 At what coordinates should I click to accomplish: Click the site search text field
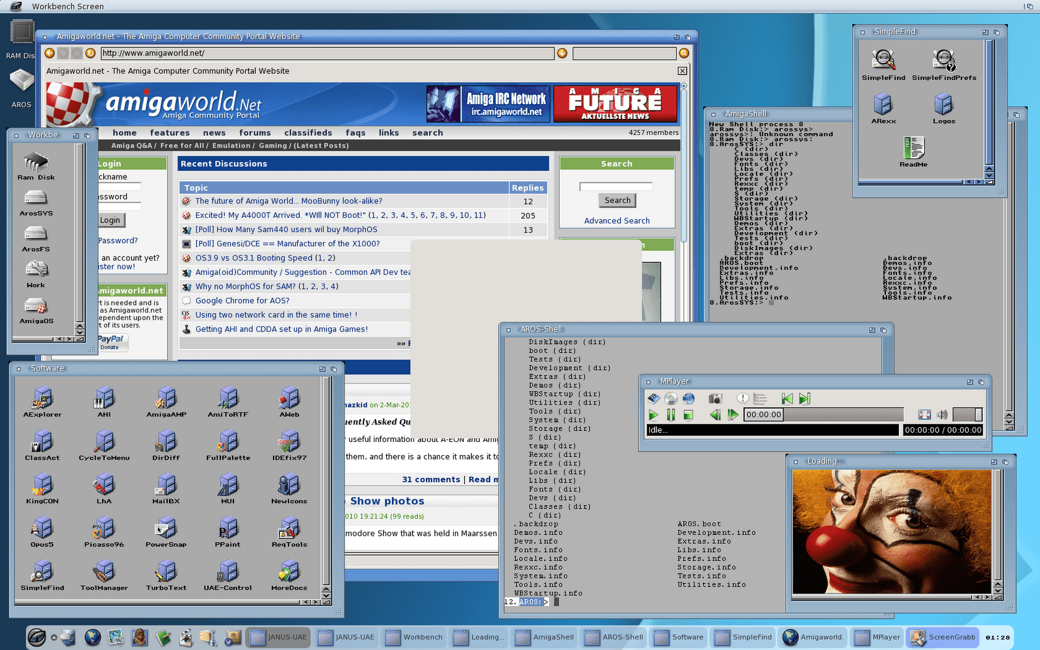(616, 187)
